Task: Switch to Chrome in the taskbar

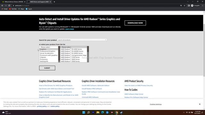Action: (x=117, y=112)
